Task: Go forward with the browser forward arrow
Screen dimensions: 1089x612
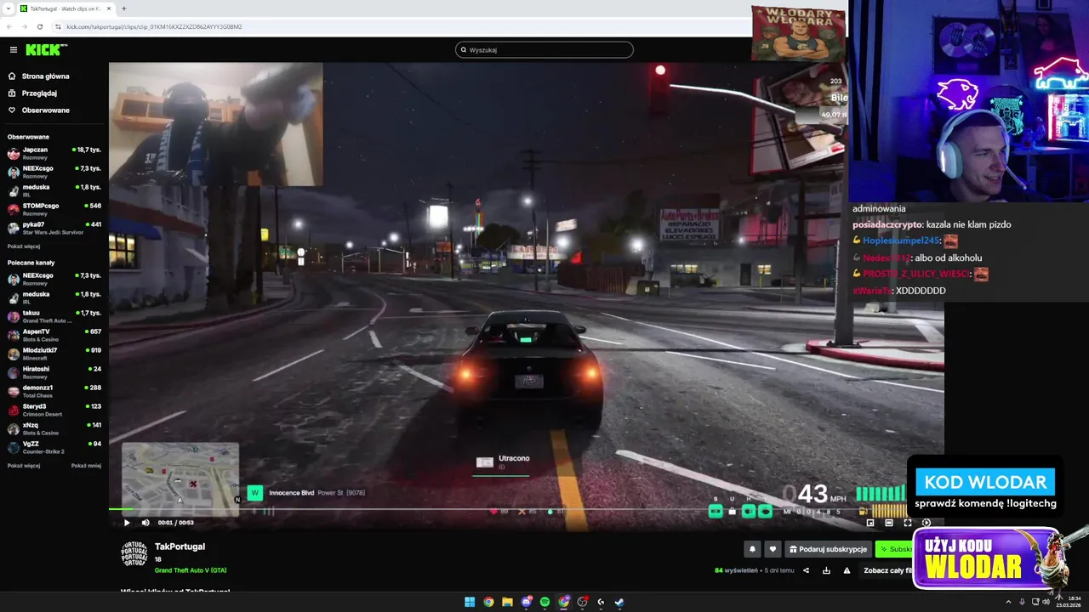Action: (25, 26)
